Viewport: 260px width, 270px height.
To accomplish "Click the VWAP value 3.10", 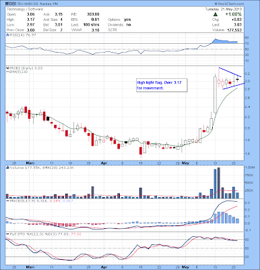I will pos(95,30).
